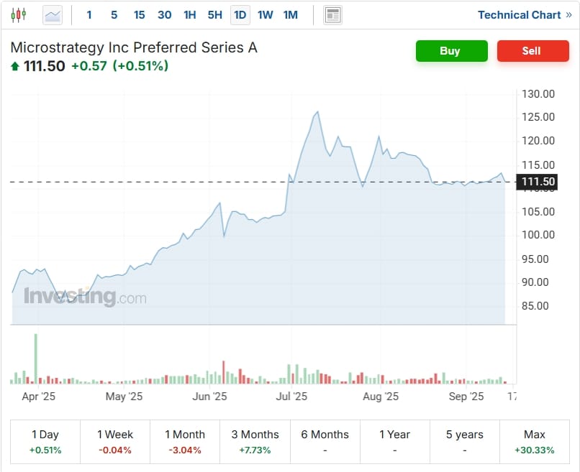The width and height of the screenshot is (580, 472).
Task: Click the green Buy button
Action: coord(452,51)
